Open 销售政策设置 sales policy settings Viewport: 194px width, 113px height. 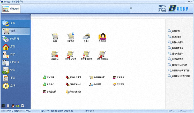tap(97, 77)
